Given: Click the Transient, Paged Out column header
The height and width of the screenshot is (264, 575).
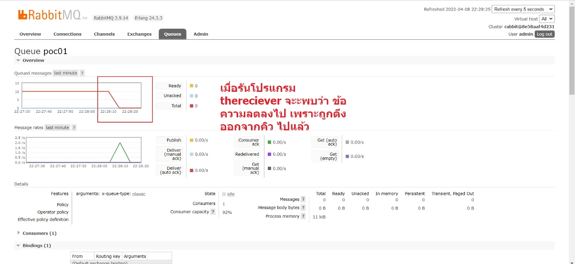Looking at the screenshot, I should point(453,193).
